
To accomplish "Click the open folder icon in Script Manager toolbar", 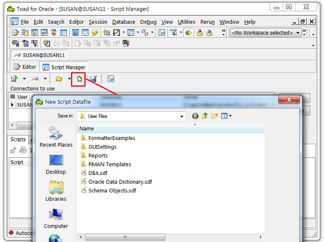I will [59, 79].
